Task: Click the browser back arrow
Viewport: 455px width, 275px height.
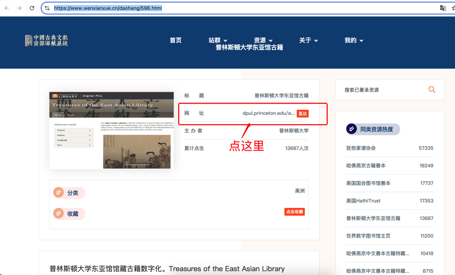Action: click(x=7, y=8)
